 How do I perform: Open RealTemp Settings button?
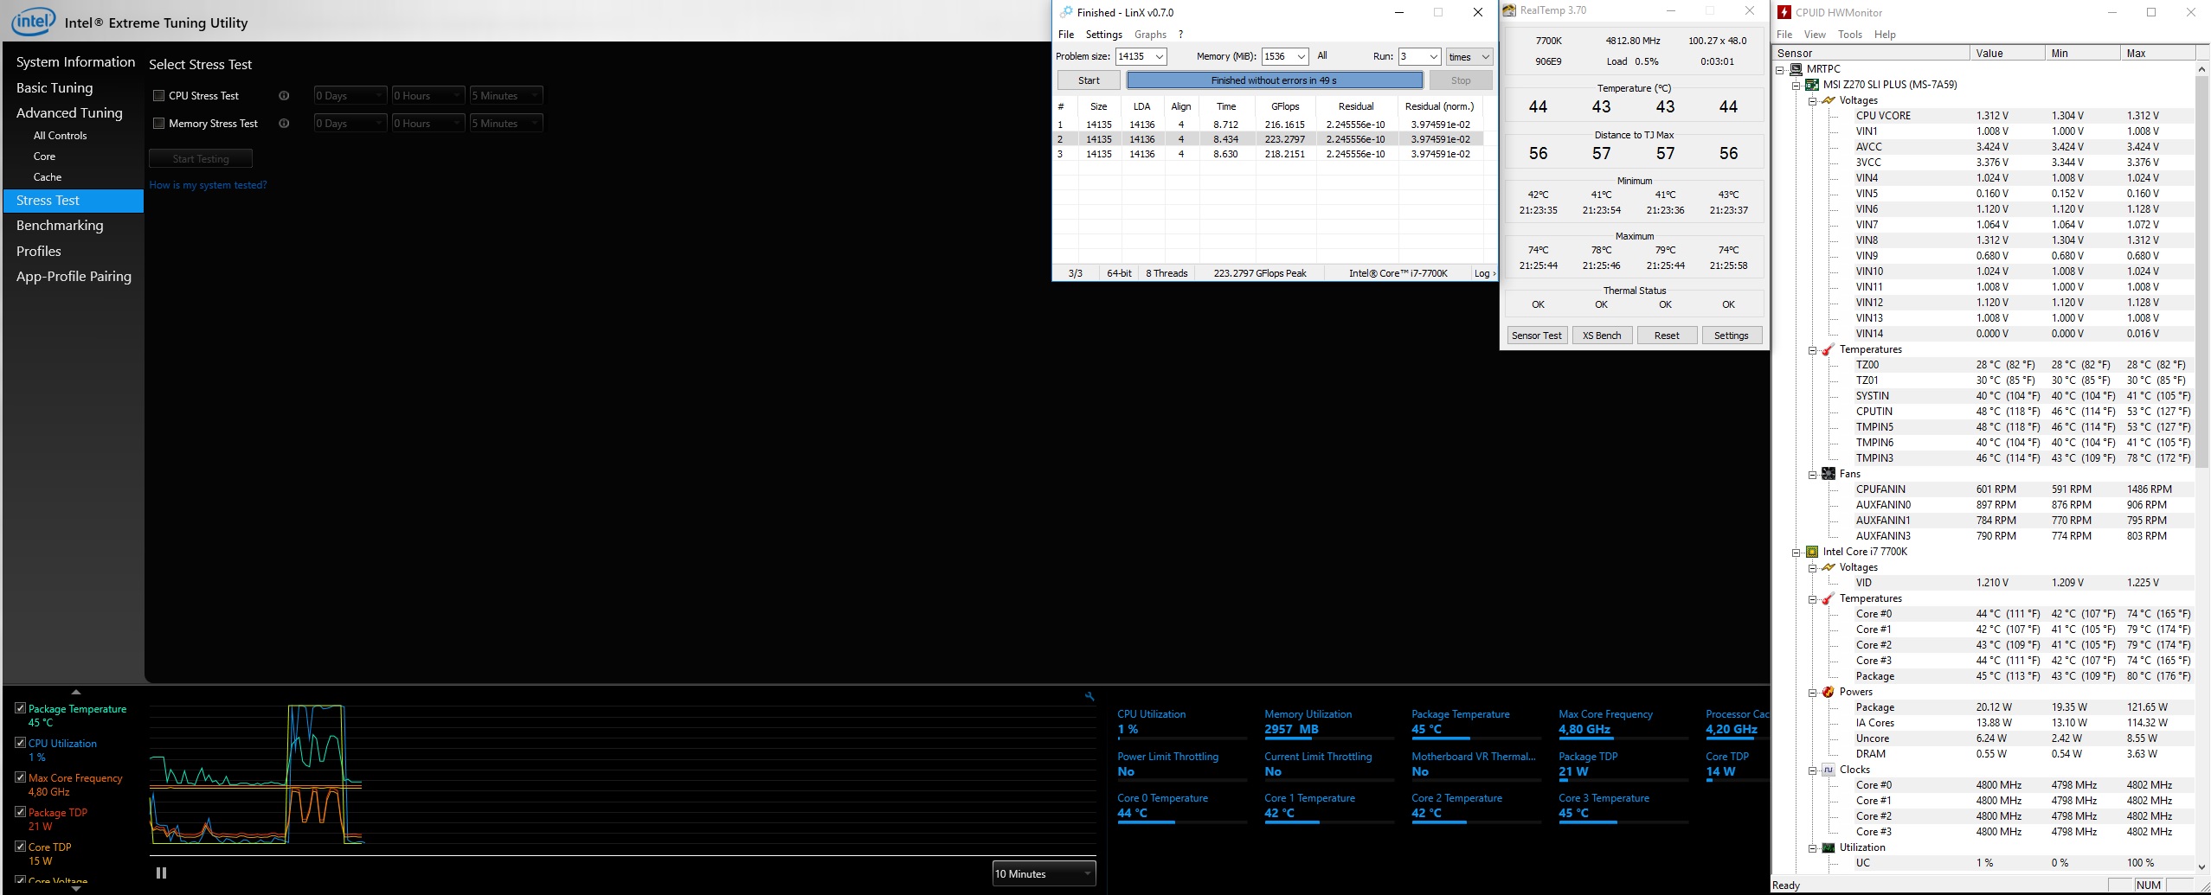pos(1732,336)
